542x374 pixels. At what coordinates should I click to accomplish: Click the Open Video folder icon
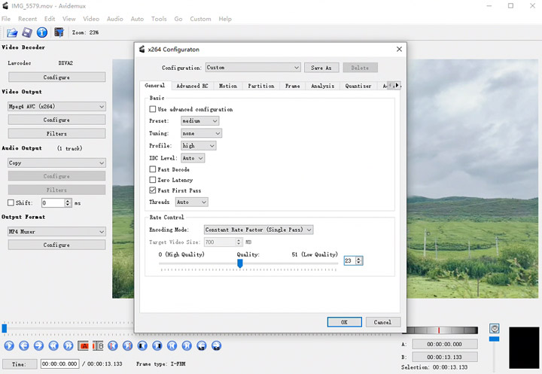(x=12, y=32)
